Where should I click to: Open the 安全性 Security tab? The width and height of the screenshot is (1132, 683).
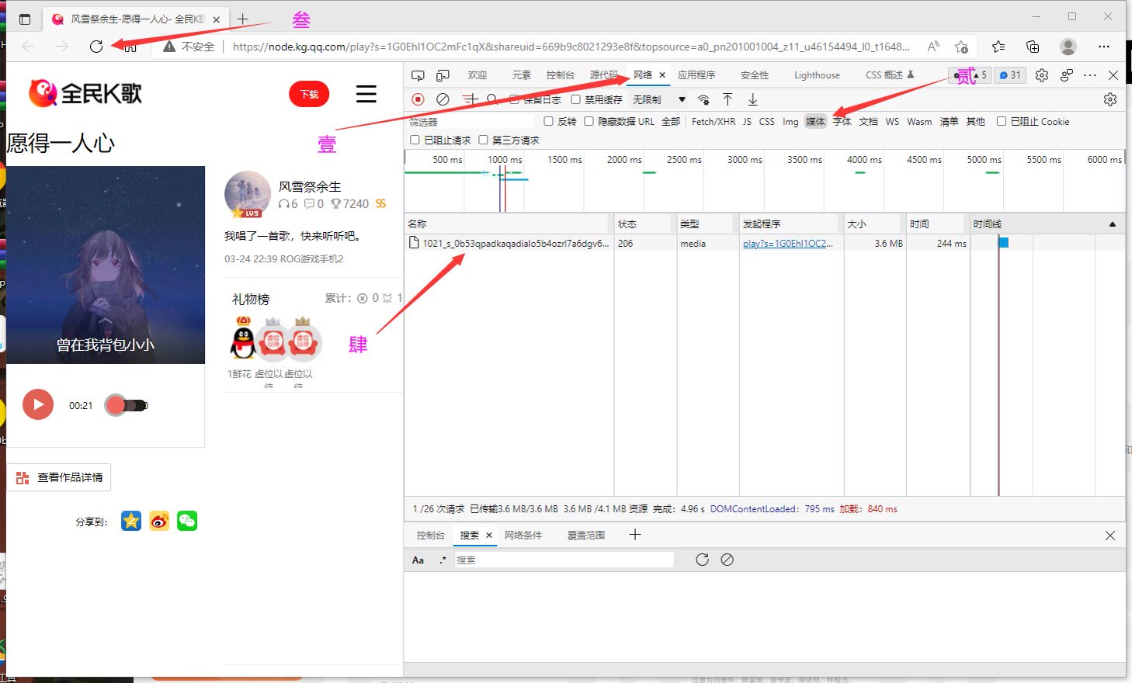coord(754,75)
